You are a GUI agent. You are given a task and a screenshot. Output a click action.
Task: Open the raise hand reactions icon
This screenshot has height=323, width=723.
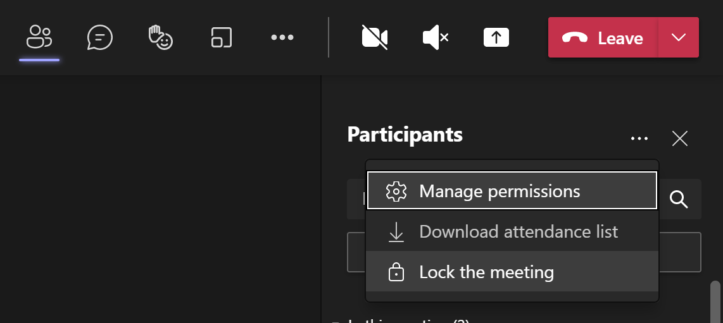[x=160, y=38]
